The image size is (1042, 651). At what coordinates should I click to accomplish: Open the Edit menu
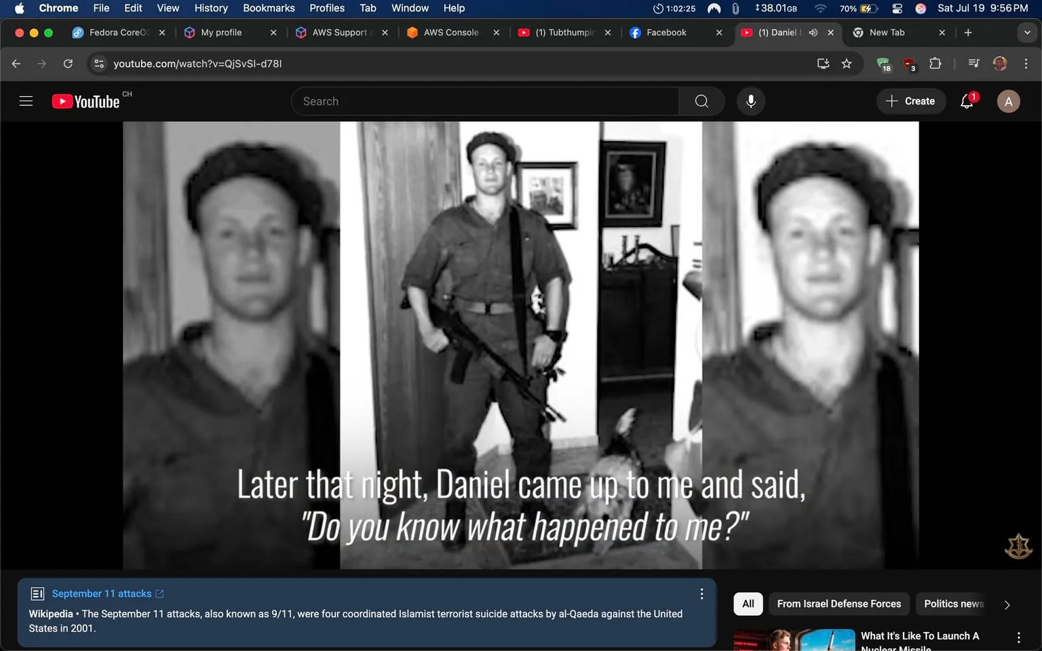[x=133, y=8]
